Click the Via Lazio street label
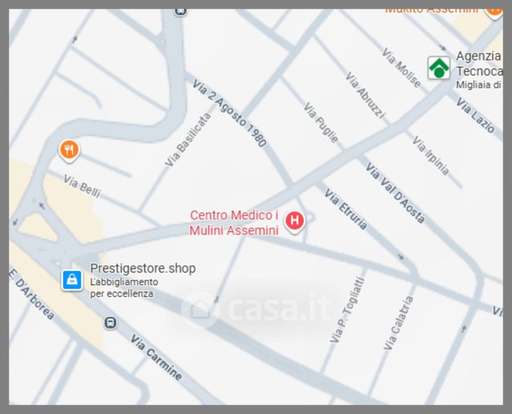This screenshot has width=512, height=414. 475,115
